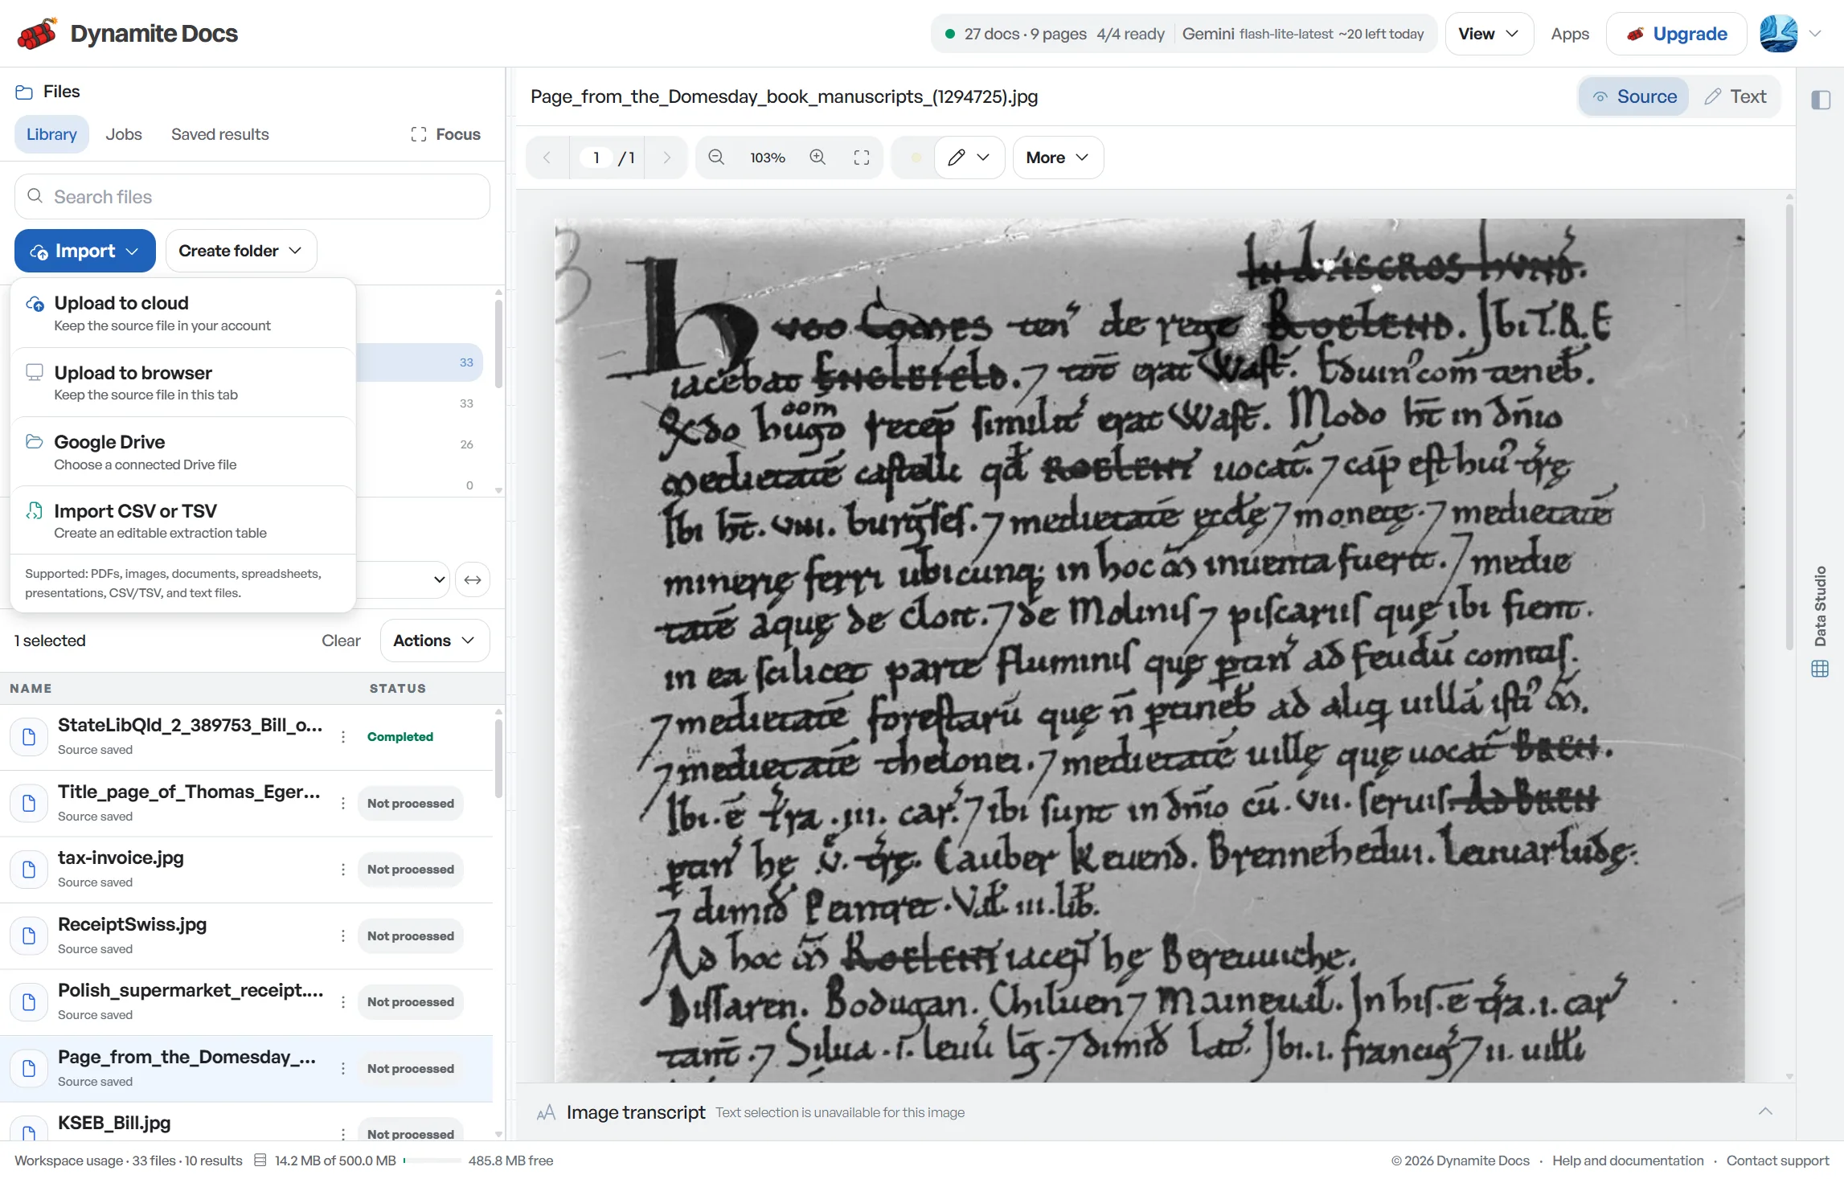Choose Upload to browser option
This screenshot has width=1844, height=1179.
pyautogui.click(x=183, y=383)
